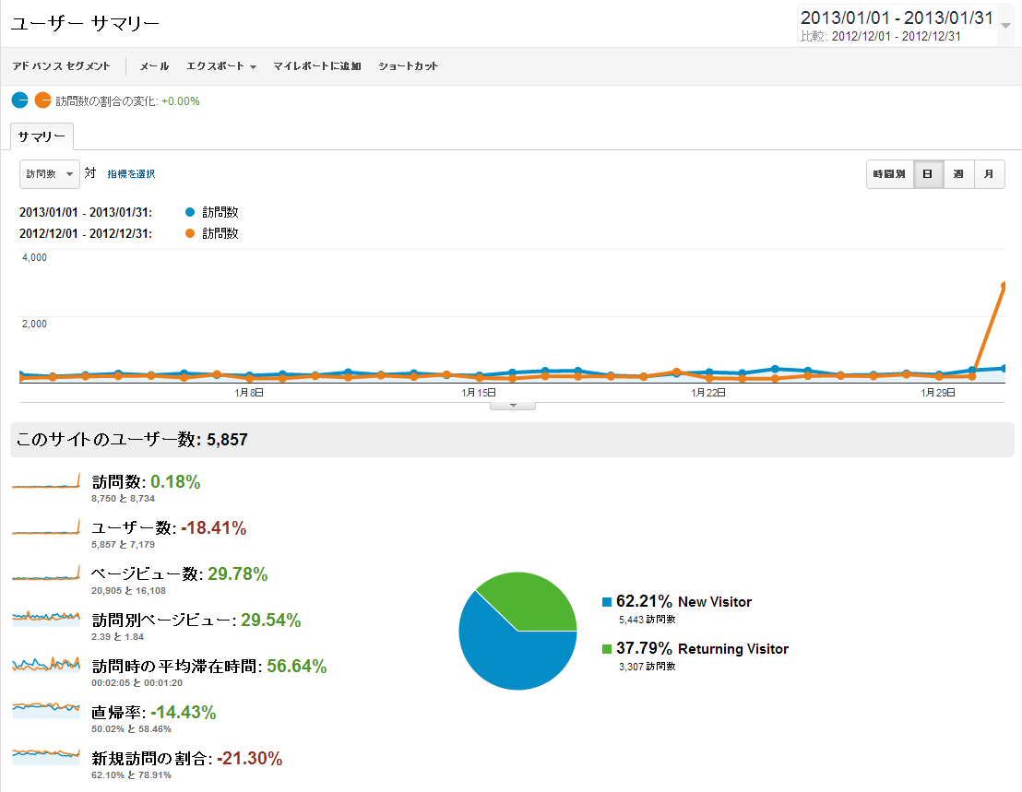1022x792 pixels.
Task: Open the date range picker dropdown
Action: (1005, 25)
